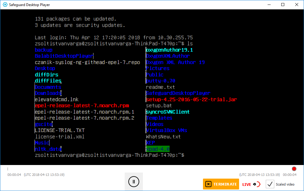Viewport: 304px width, 191px height.
Task: Click the elapsed time label on the left
Action: (x=14, y=175)
